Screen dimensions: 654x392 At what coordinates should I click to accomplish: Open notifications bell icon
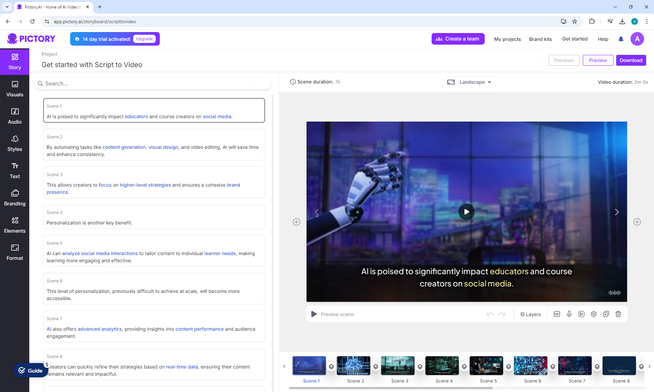(621, 39)
